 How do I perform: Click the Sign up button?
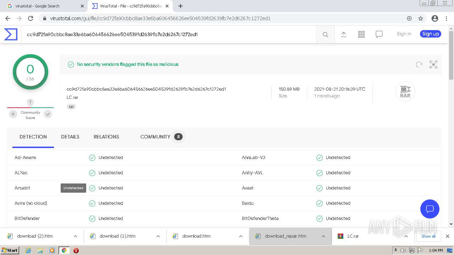click(x=431, y=34)
